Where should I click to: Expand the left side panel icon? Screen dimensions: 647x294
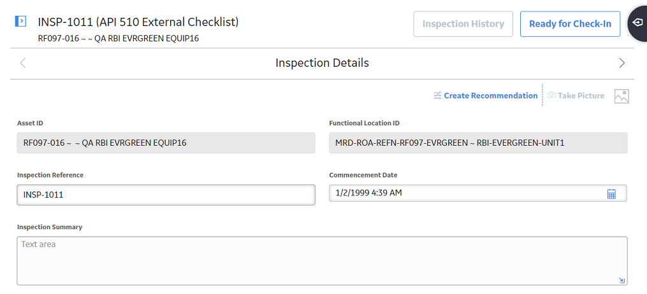click(20, 21)
